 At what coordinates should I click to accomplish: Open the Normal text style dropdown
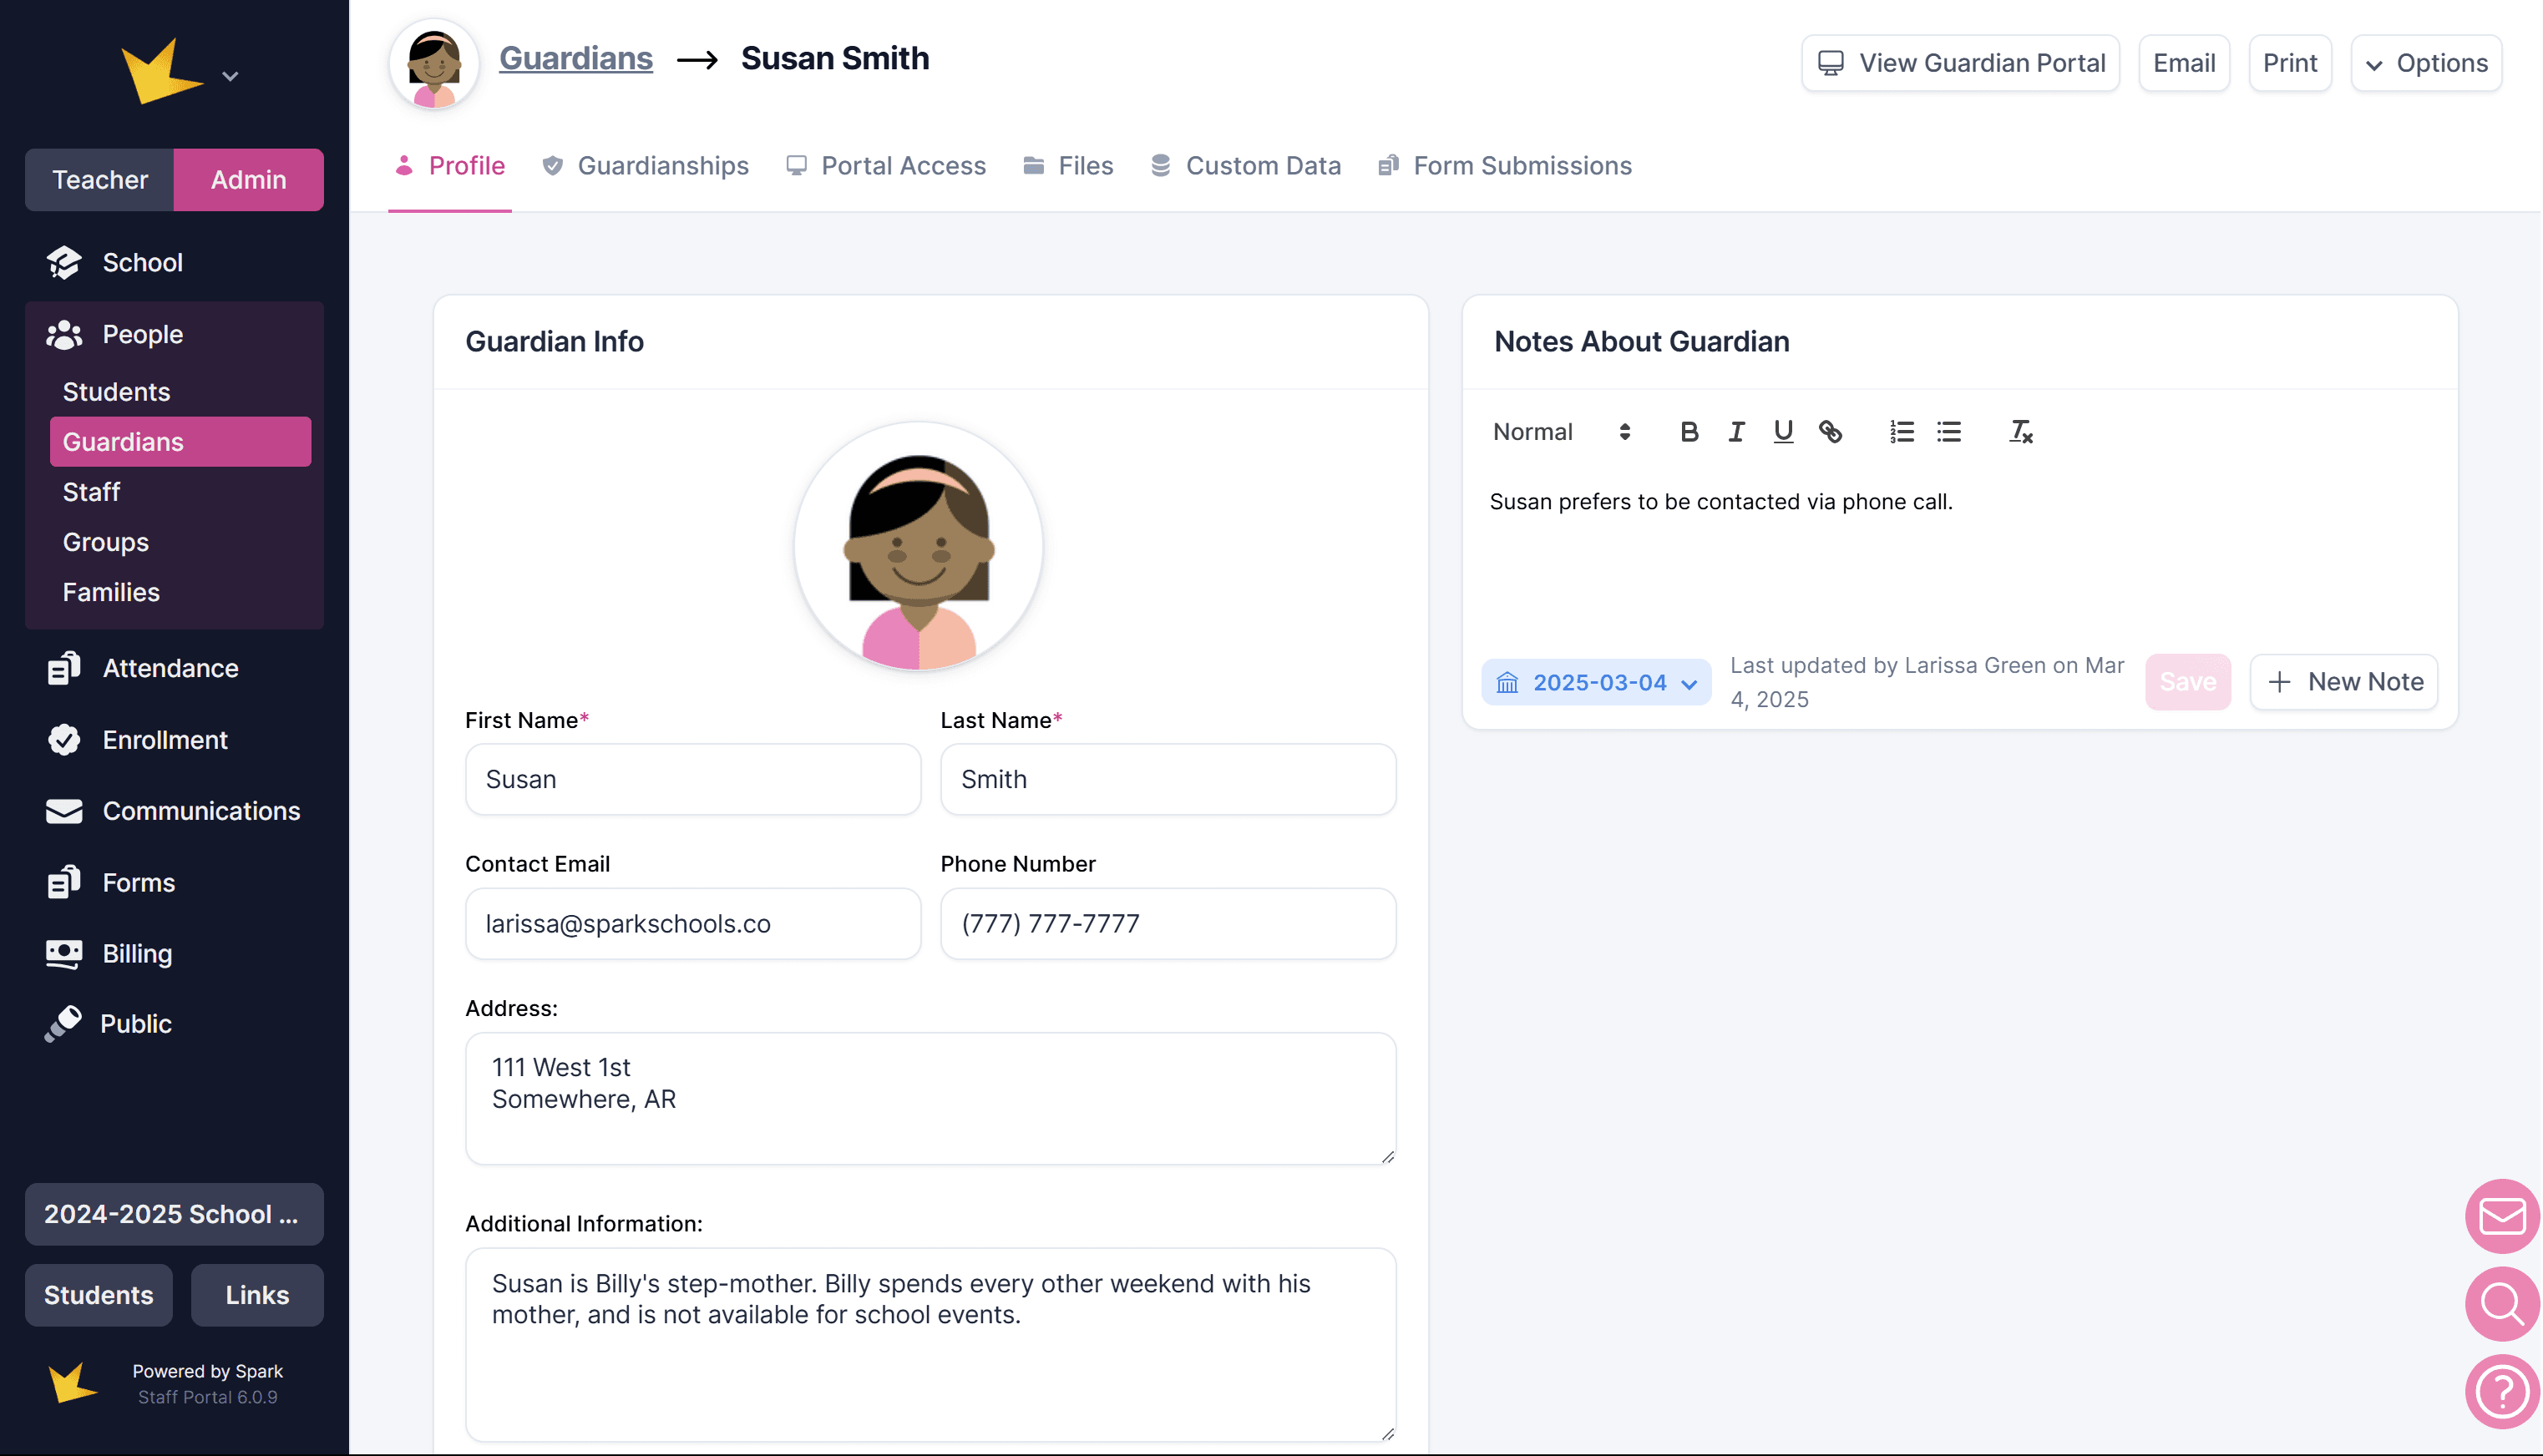tap(1560, 432)
